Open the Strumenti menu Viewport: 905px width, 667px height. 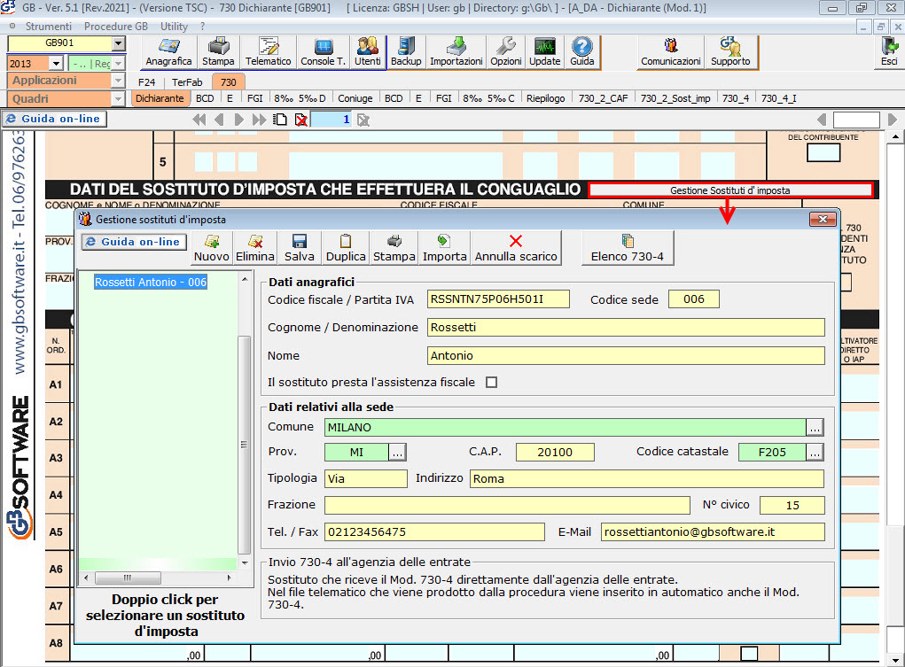(49, 27)
